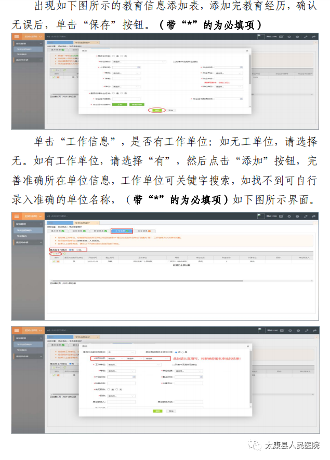Click calendar icon of 毕业时间 field

pyautogui.click(x=241, y=67)
